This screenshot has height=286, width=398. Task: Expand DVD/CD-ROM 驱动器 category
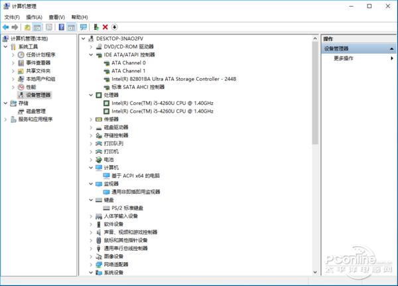point(91,46)
